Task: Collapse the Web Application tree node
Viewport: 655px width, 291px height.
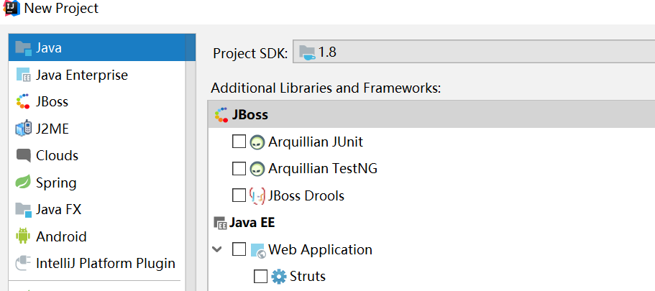Action: (x=217, y=249)
